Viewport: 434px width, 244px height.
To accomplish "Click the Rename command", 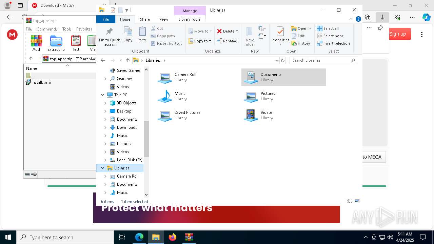I will (227, 41).
